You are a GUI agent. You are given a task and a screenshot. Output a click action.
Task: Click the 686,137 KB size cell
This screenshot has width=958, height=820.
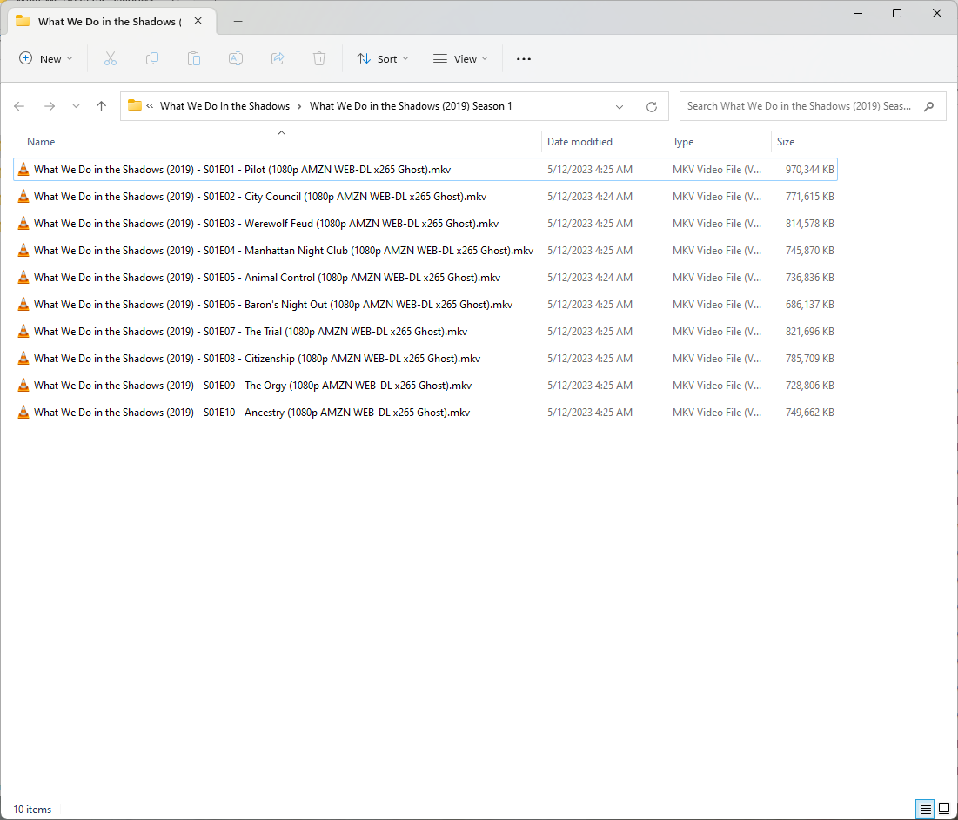tap(809, 305)
